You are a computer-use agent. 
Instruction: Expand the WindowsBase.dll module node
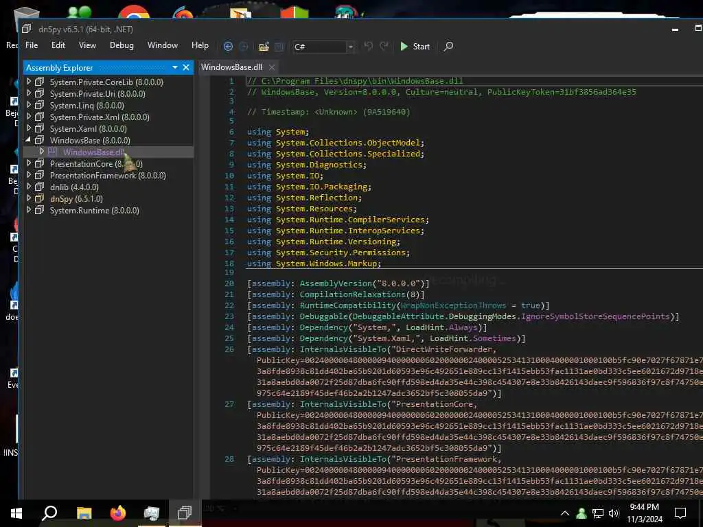click(42, 152)
